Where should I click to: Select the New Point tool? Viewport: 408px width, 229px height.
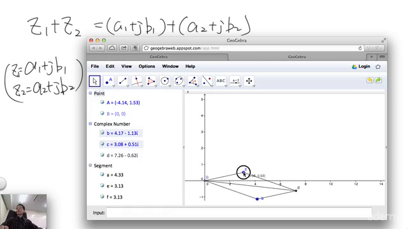pyautogui.click(x=109, y=81)
